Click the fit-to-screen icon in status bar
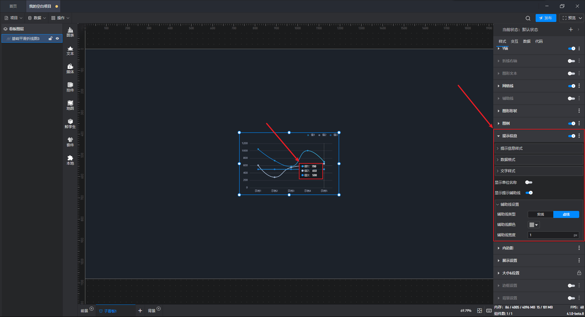This screenshot has height=317, width=585. [480, 311]
